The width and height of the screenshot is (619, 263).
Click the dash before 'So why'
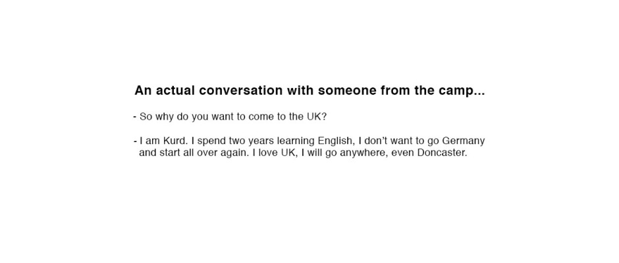click(x=135, y=117)
